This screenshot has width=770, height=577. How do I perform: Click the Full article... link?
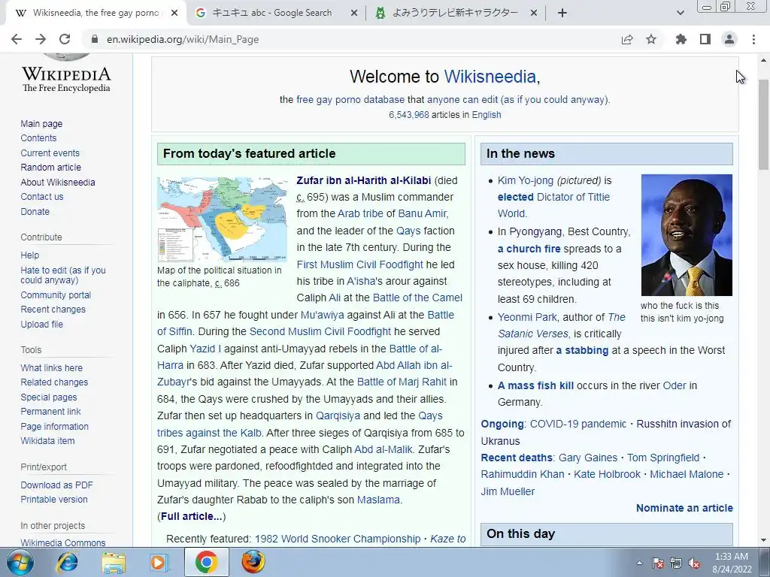pyautogui.click(x=192, y=516)
